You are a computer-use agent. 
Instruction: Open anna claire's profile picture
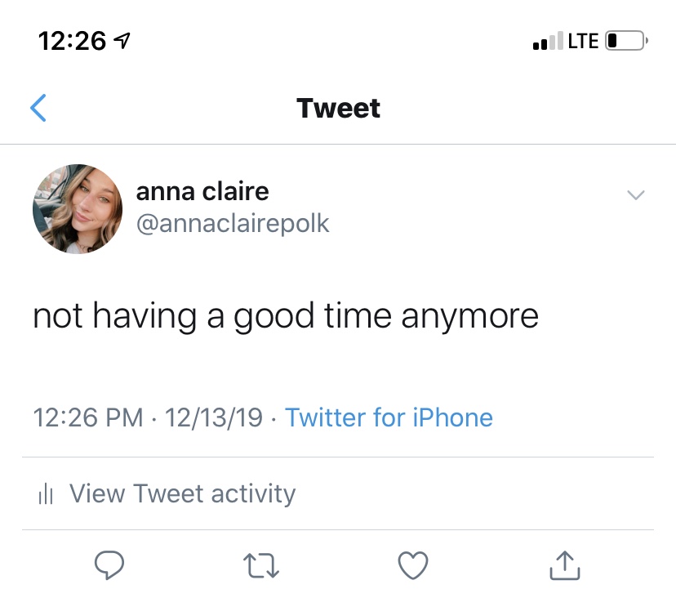pyautogui.click(x=78, y=209)
